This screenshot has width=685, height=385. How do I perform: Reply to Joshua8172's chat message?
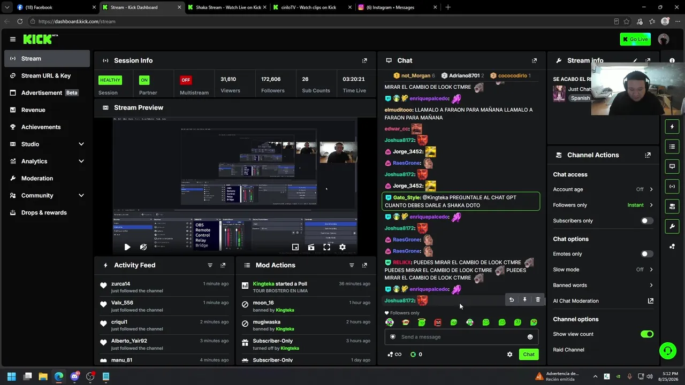click(x=512, y=300)
